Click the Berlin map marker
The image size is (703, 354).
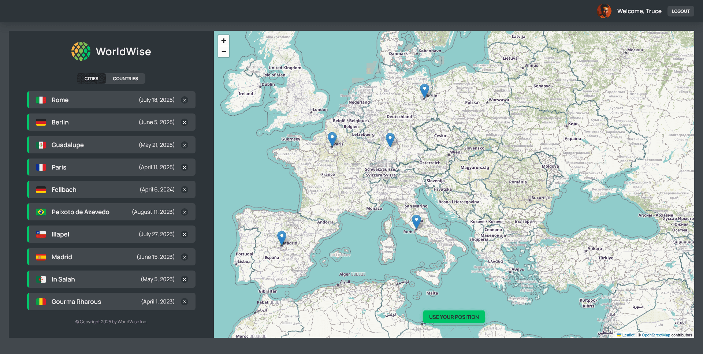pyautogui.click(x=424, y=89)
